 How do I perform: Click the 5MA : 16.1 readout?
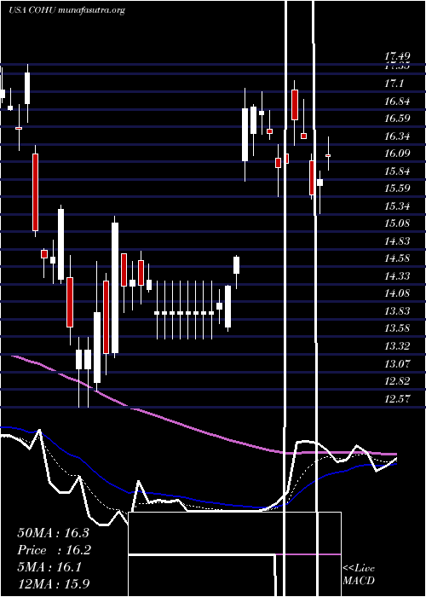pyautogui.click(x=49, y=567)
